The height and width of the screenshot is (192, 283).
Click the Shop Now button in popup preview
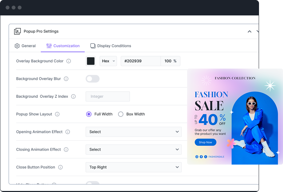206,142
